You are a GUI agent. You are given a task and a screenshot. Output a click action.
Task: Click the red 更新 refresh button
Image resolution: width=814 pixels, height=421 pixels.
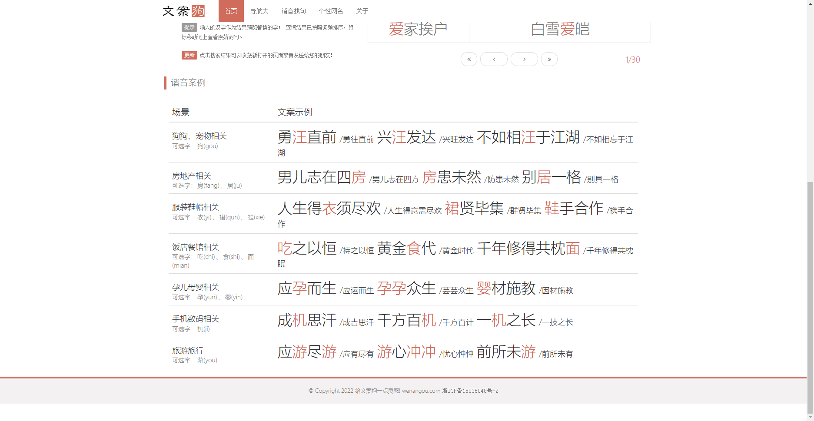(189, 55)
